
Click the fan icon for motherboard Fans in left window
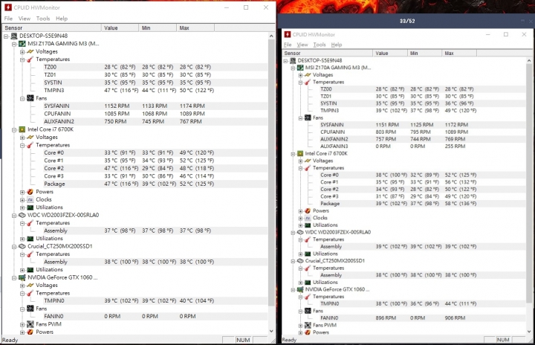pos(30,98)
